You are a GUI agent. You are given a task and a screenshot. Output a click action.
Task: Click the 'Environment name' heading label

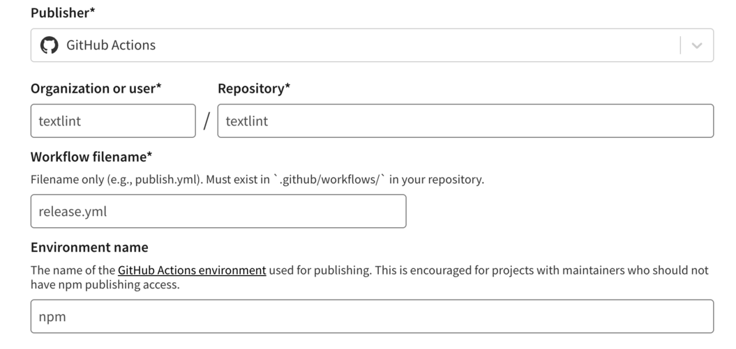(x=90, y=247)
